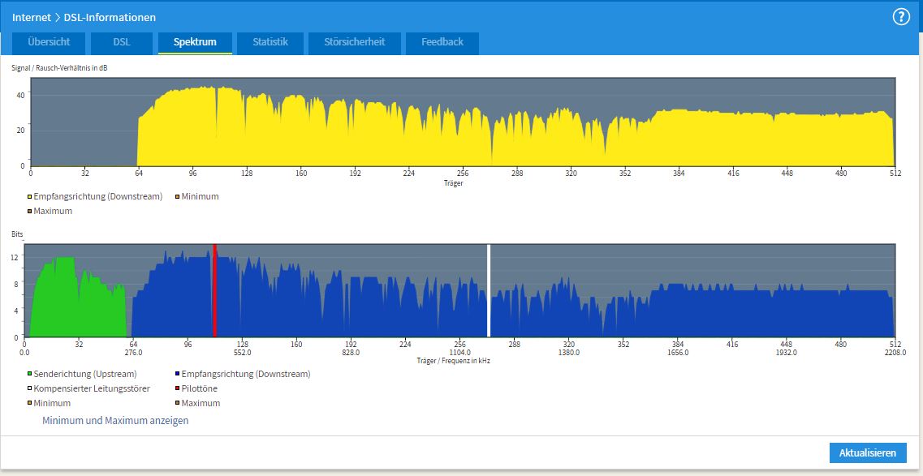The height and width of the screenshot is (476, 923).
Task: Click yellow Empfangsrichtung (Downstream) legend swatch
Action: pos(29,197)
